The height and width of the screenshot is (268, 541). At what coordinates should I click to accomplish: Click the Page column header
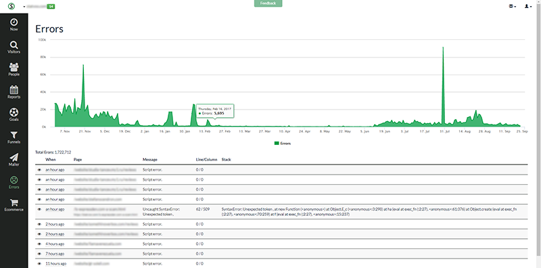(78, 160)
